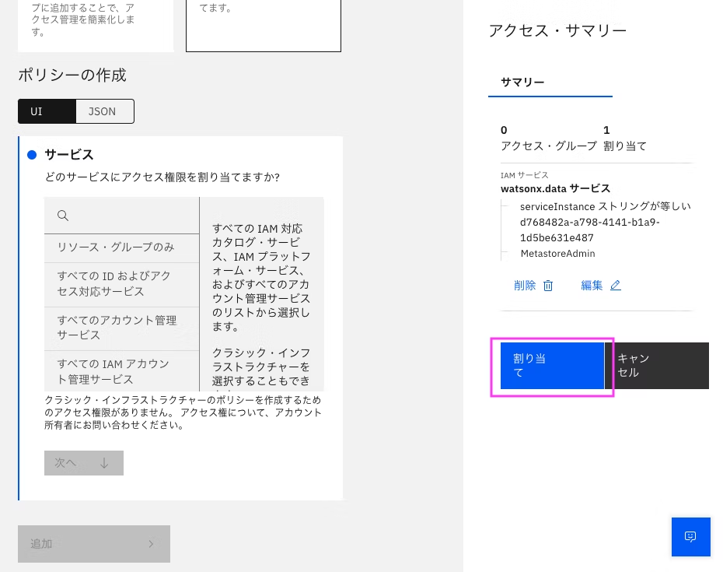The height and width of the screenshot is (572, 723).
Task: Click into the service search field
Action: (122, 215)
